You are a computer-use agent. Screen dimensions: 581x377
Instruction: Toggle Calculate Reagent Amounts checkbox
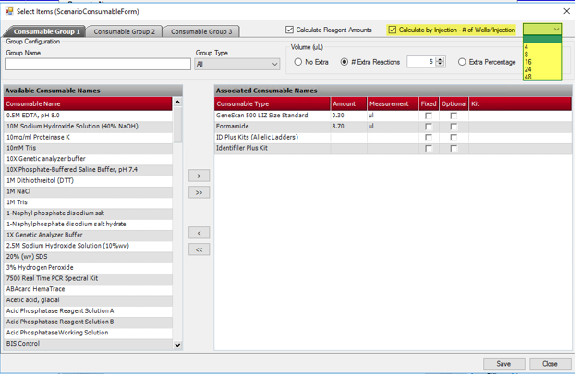pos(290,30)
